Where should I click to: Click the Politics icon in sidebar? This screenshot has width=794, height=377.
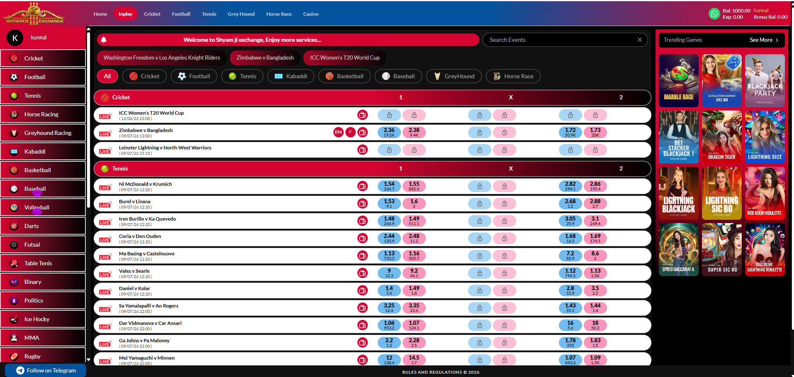[14, 300]
